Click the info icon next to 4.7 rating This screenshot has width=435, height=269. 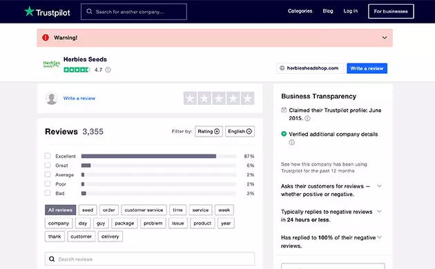tap(108, 70)
